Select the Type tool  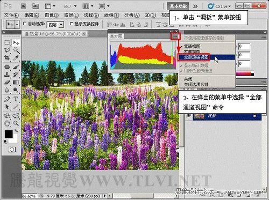(16, 99)
